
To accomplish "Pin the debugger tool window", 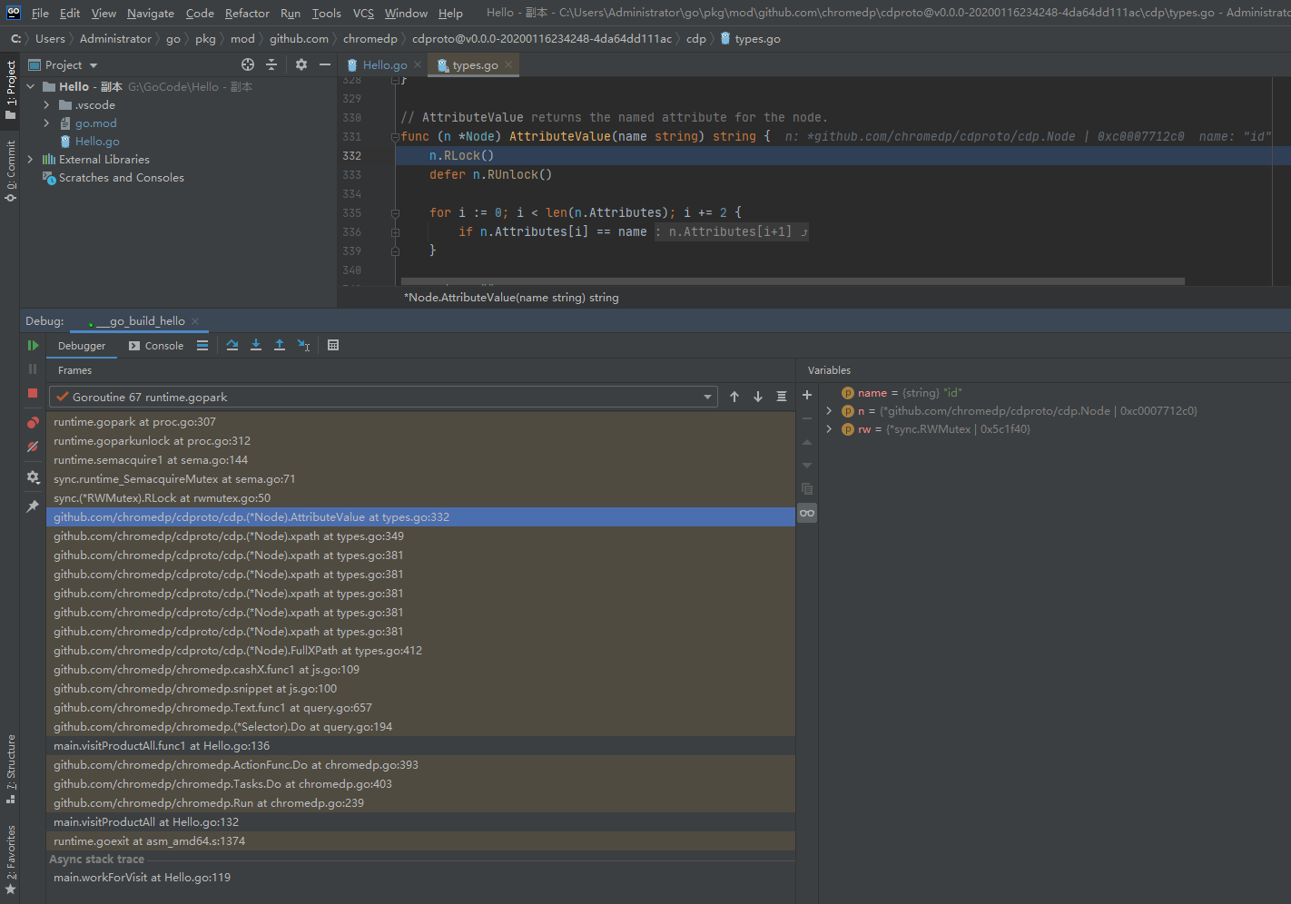I will [x=33, y=506].
